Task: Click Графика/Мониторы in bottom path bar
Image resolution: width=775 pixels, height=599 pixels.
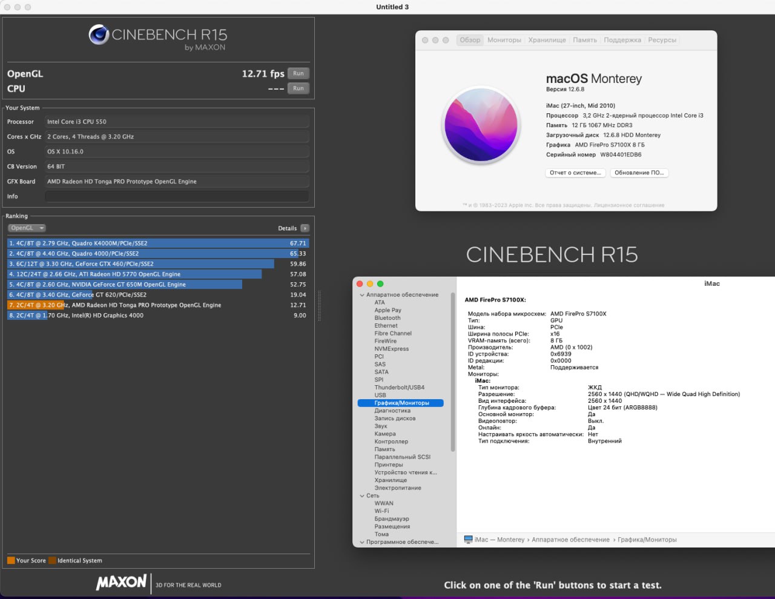Action: [x=647, y=540]
